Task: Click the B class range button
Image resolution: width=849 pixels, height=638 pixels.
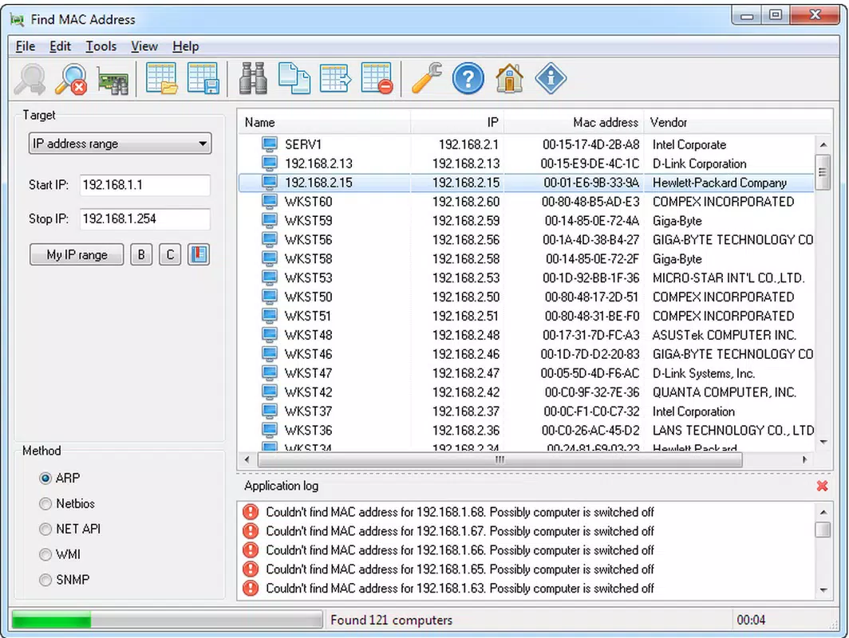Action: coord(141,255)
